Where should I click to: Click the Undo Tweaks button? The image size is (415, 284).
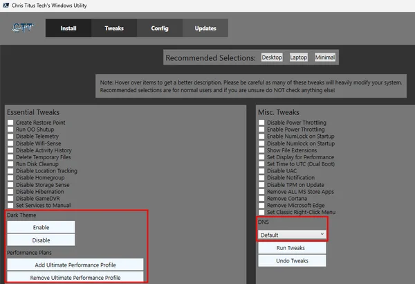[292, 260]
